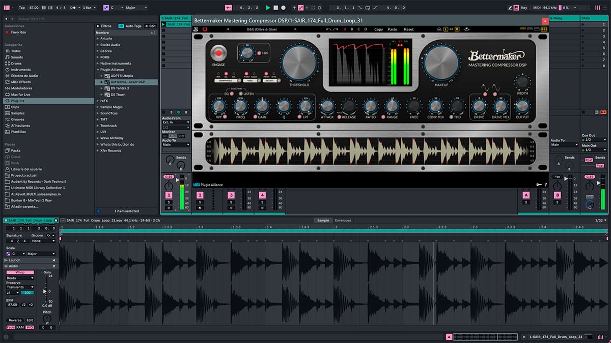The height and width of the screenshot is (343, 611).
Task: Open the Cue Out 1/2 dropdown
Action: [593, 139]
